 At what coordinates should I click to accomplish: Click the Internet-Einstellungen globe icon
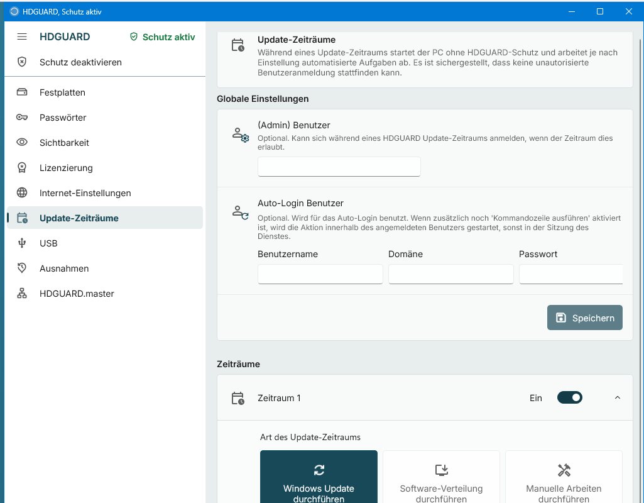22,193
